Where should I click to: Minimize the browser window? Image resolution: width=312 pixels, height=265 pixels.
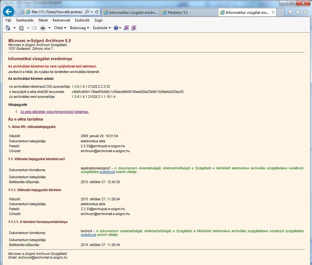[284, 3]
